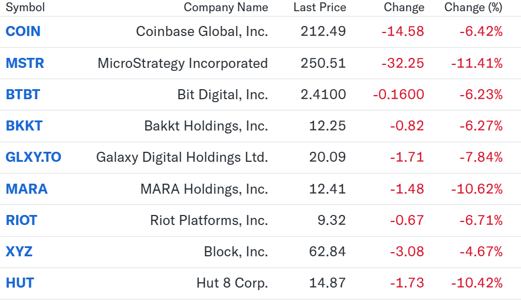Screen dimensions: 521x300
Task: Sort by the Company Name column header
Action: tap(226, 7)
